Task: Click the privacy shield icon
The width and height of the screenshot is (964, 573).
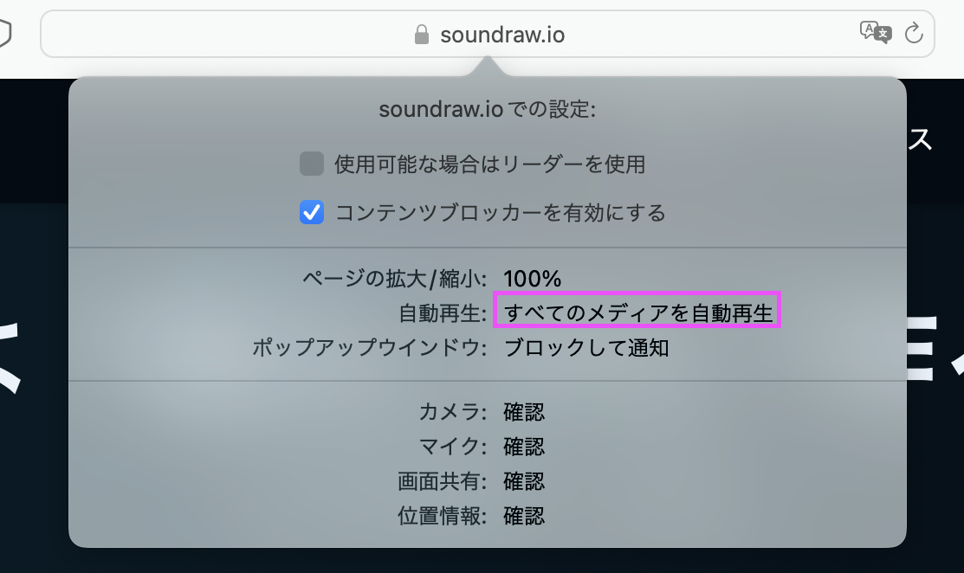Action: [x=4, y=33]
